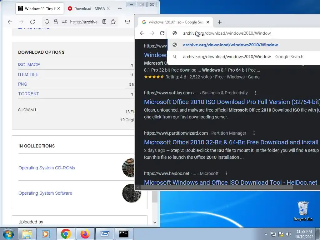Open the PNG download option
320x240 pixels.
[x=22, y=84]
